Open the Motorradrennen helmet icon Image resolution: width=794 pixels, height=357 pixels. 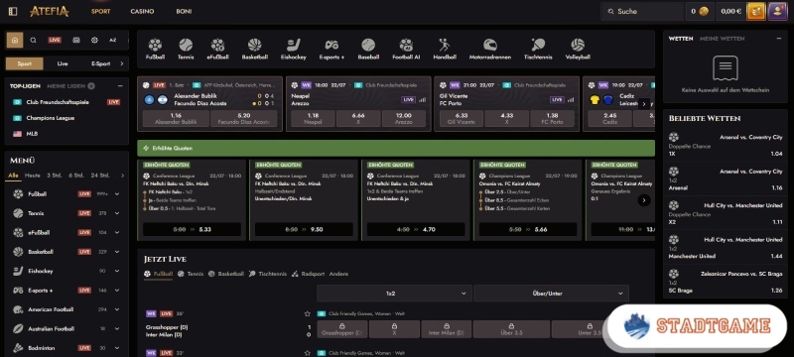tap(489, 45)
